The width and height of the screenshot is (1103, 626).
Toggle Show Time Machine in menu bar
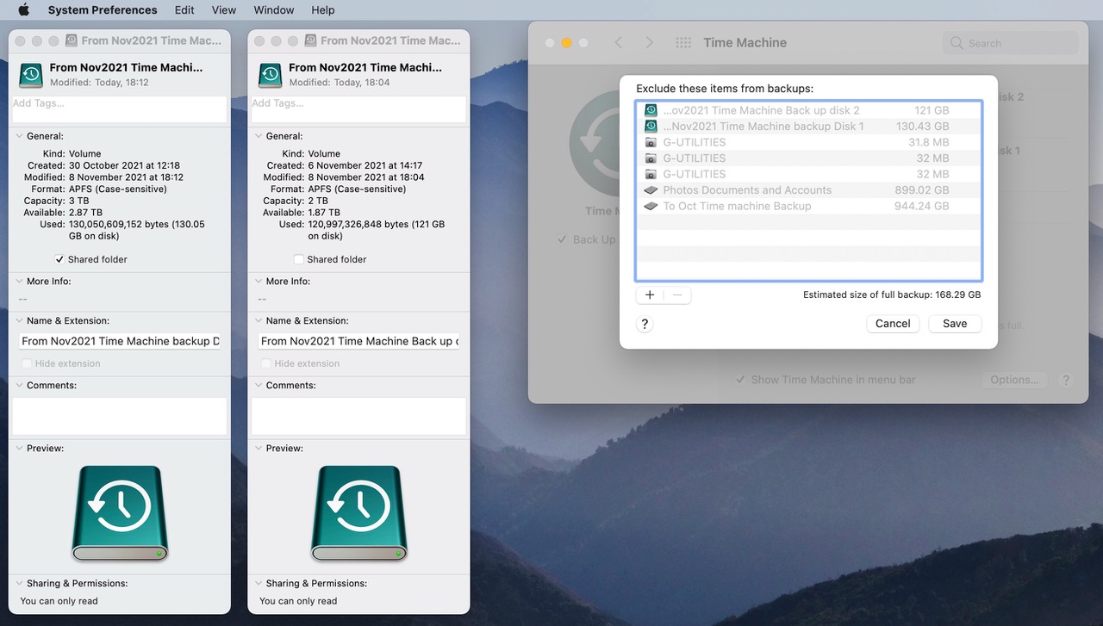click(x=740, y=380)
